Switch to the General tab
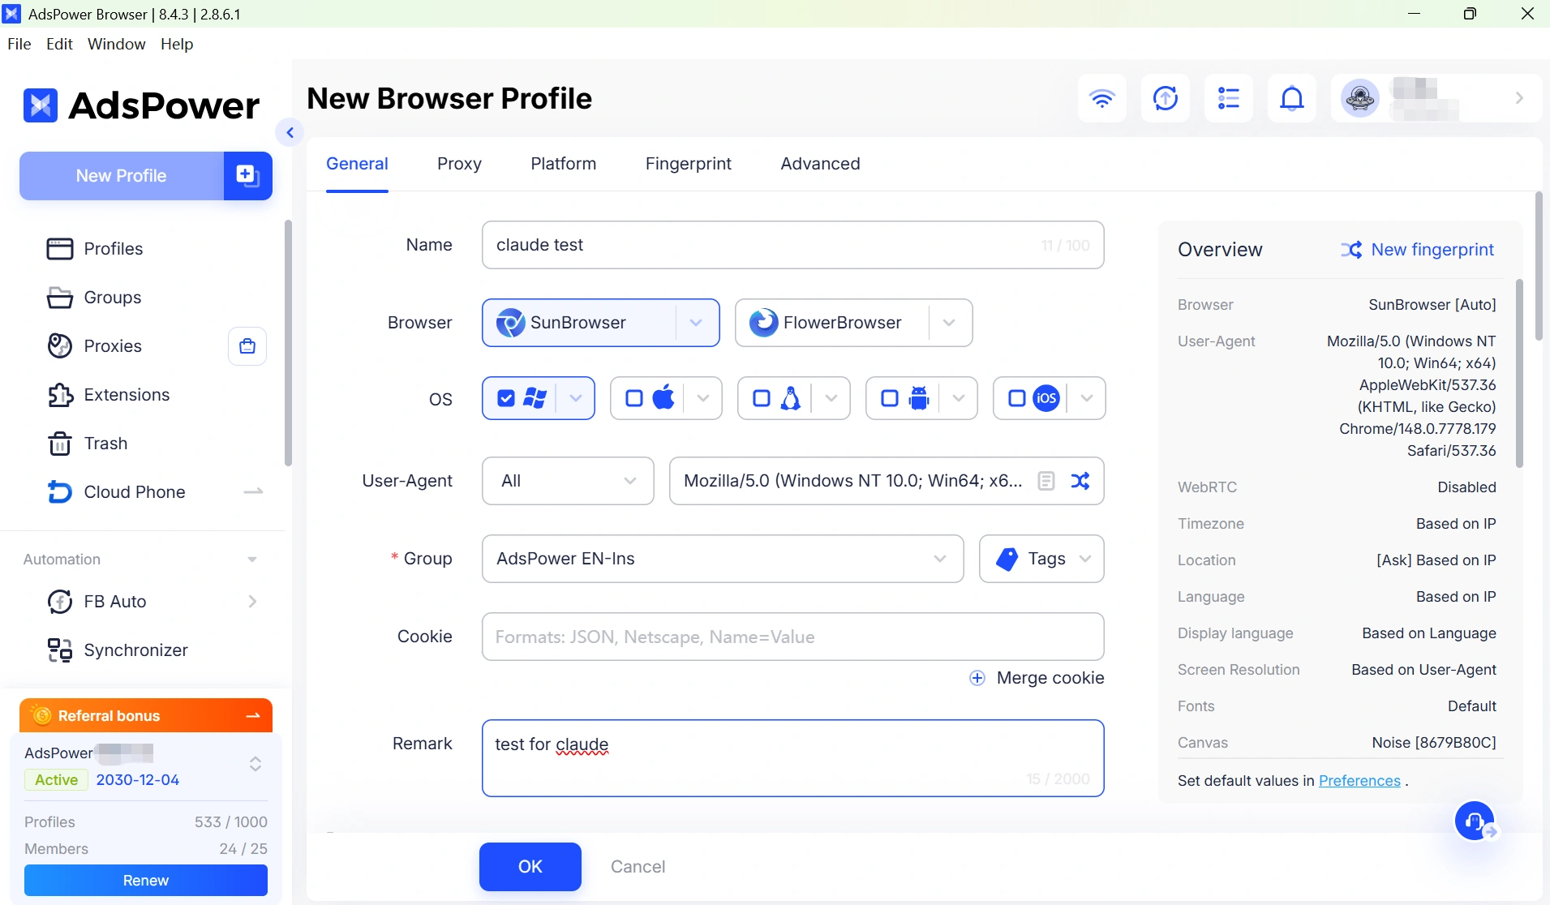 (357, 164)
